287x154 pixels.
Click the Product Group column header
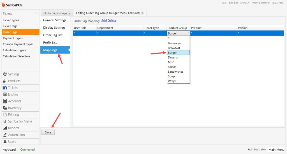pos(178,28)
